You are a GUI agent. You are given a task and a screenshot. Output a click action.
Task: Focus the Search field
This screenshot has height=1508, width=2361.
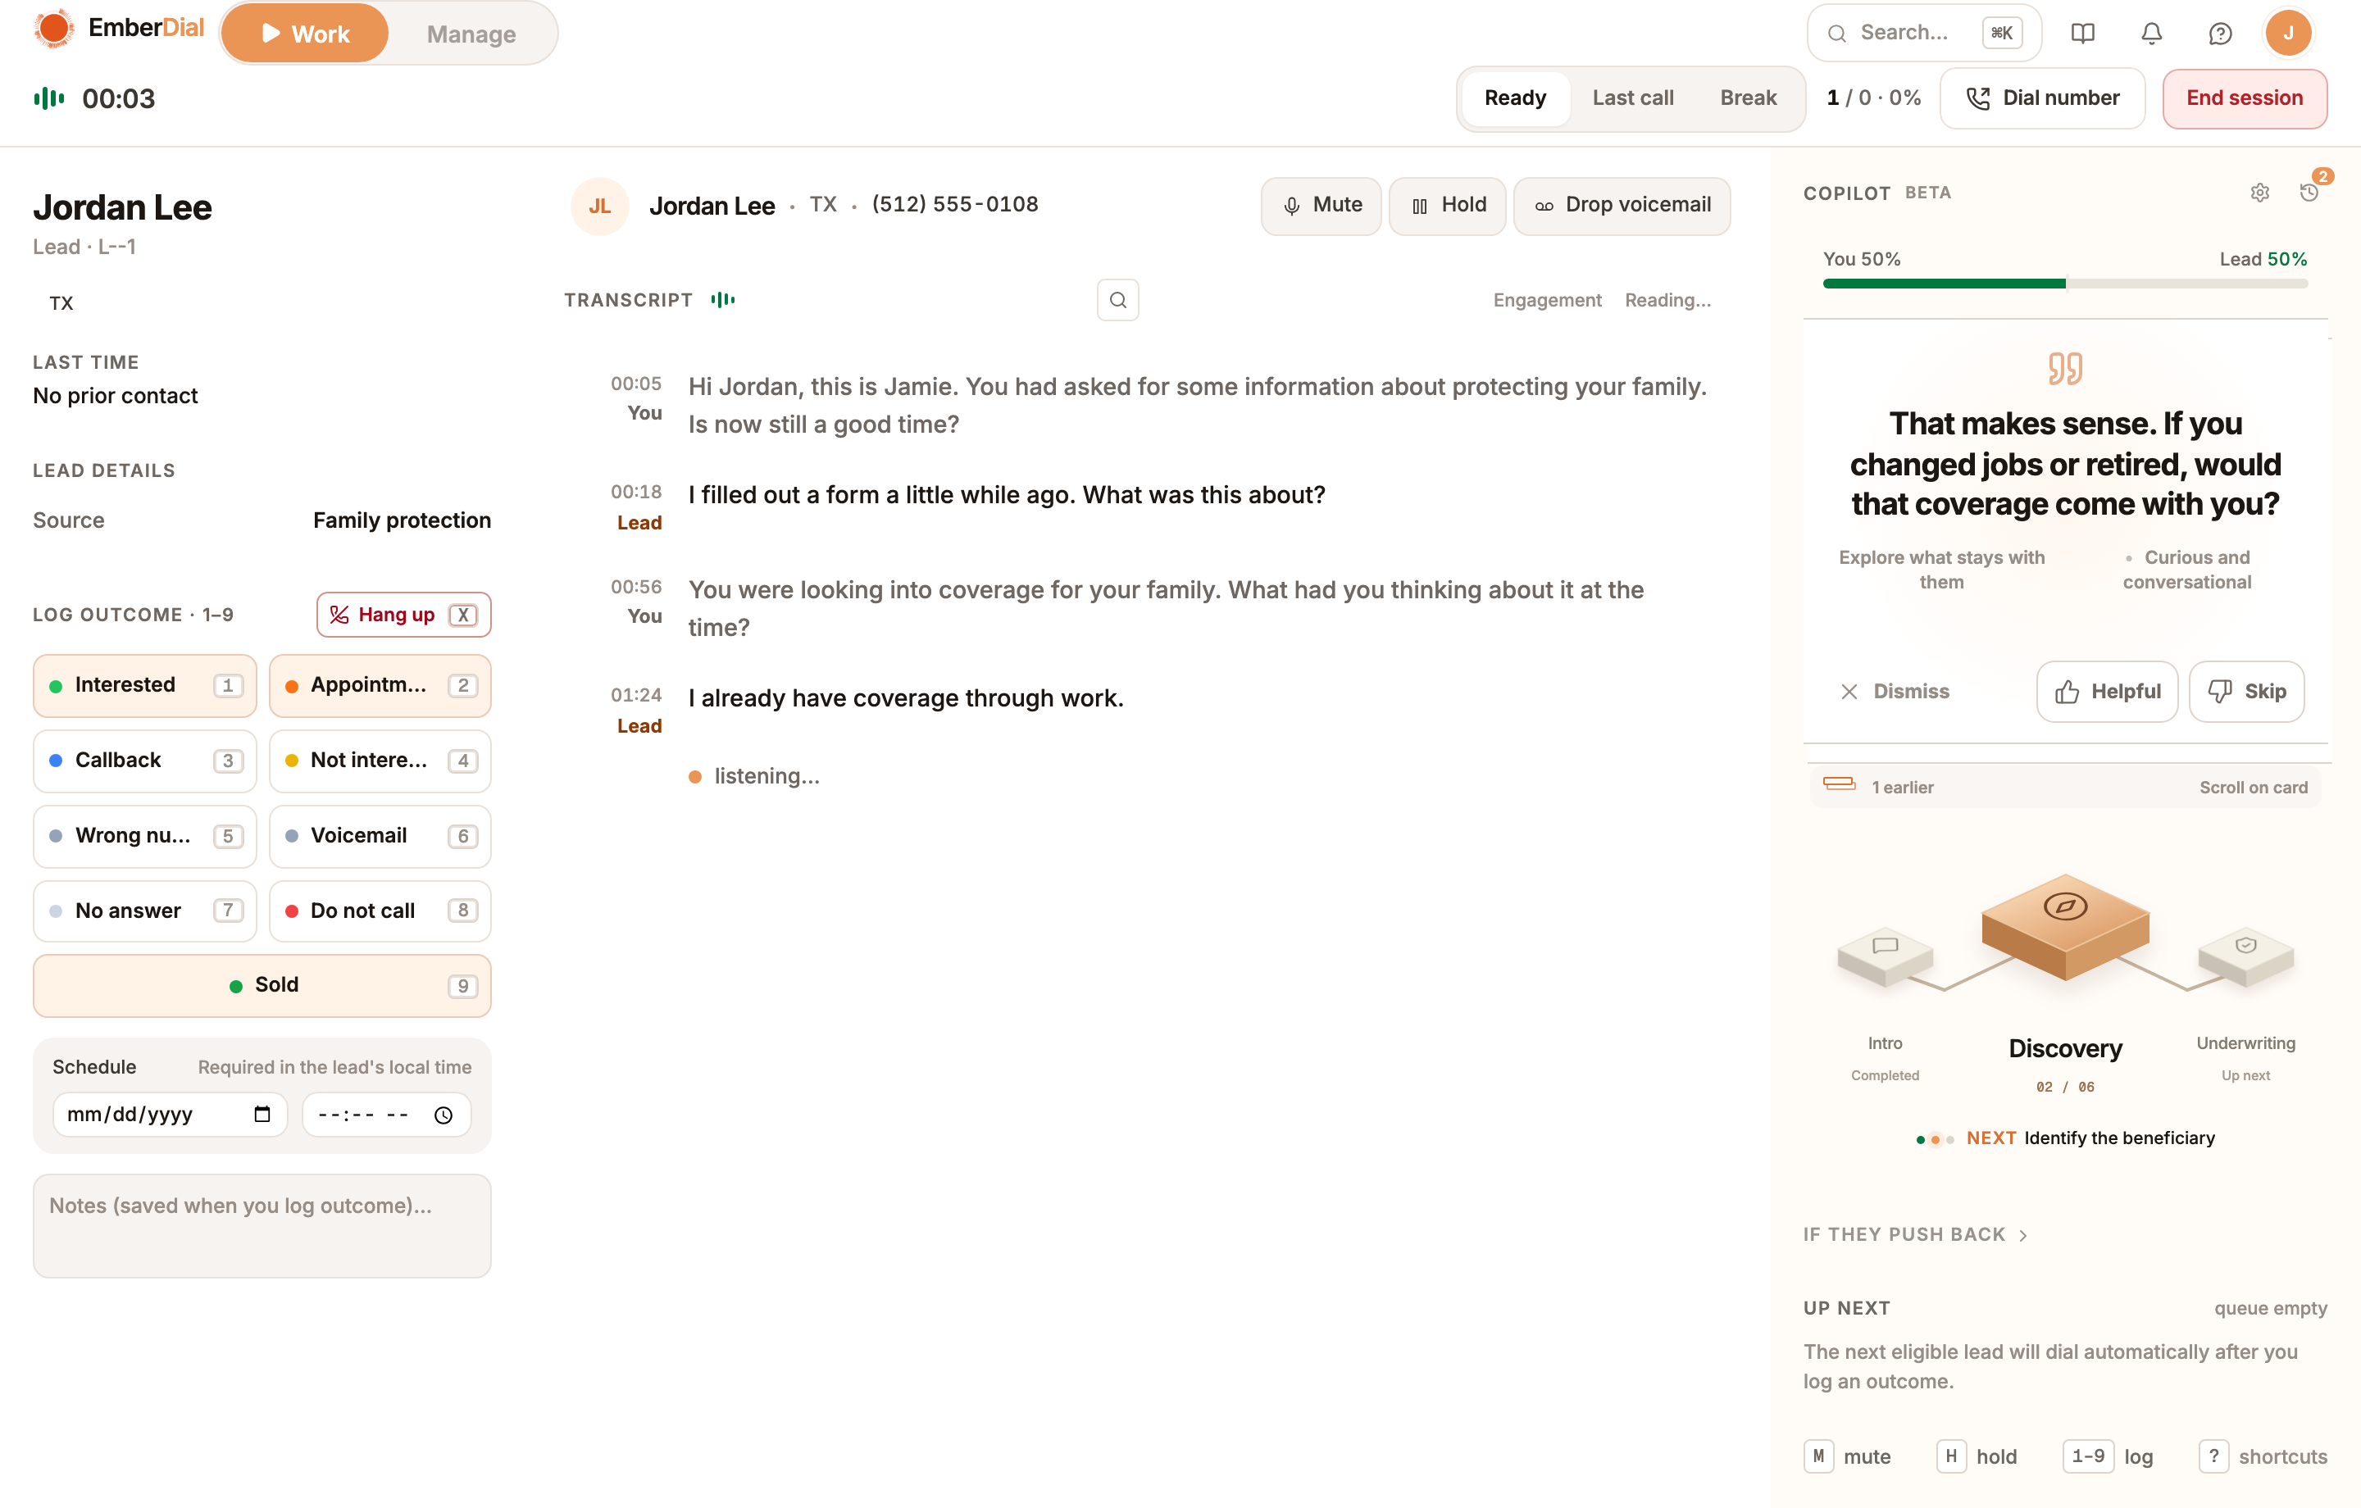[x=1924, y=34]
